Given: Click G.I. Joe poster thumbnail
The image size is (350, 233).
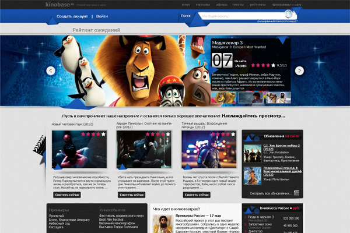Looking at the screenshot, I should [x=253, y=153].
